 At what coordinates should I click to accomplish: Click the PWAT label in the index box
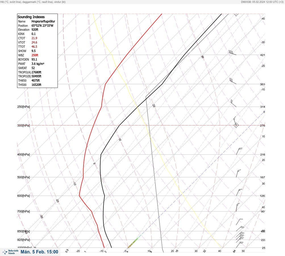22,64
